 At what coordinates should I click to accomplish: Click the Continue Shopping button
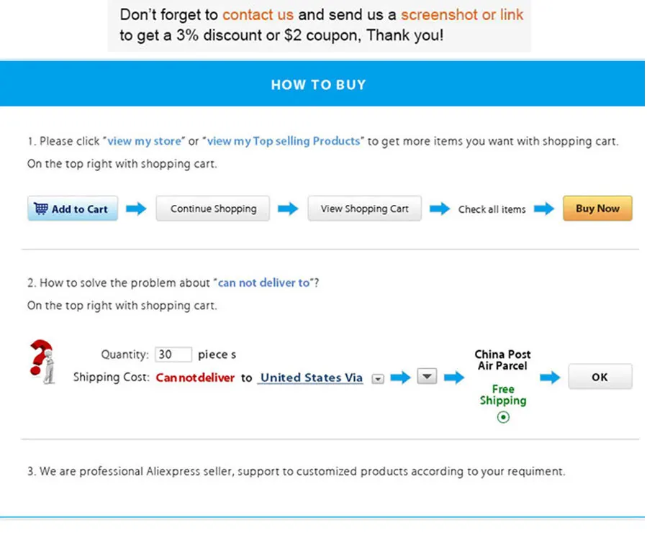(213, 209)
